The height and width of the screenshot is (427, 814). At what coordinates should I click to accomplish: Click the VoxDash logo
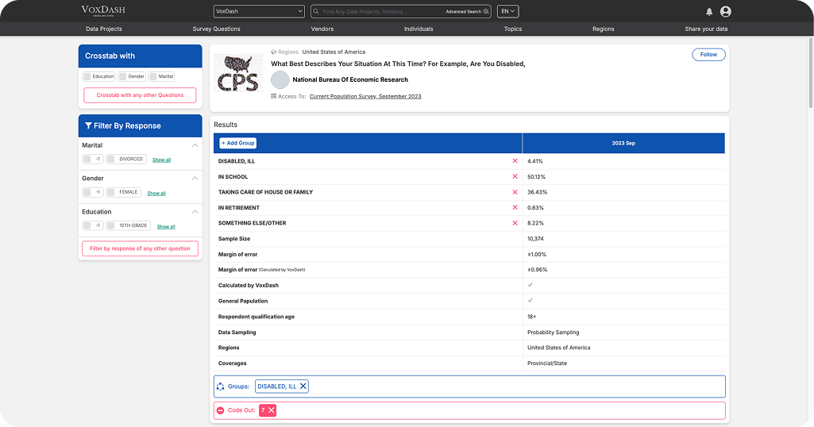(102, 11)
